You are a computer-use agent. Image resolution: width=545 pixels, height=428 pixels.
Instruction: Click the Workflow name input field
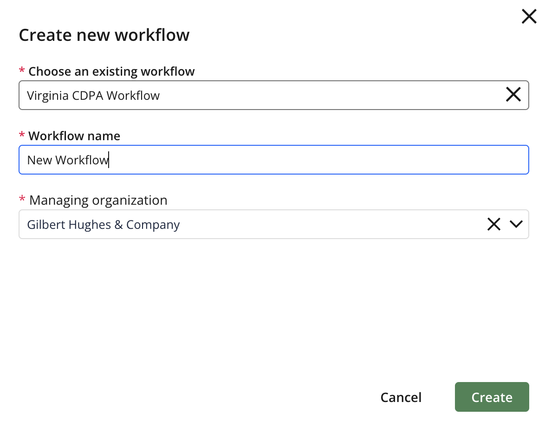274,160
